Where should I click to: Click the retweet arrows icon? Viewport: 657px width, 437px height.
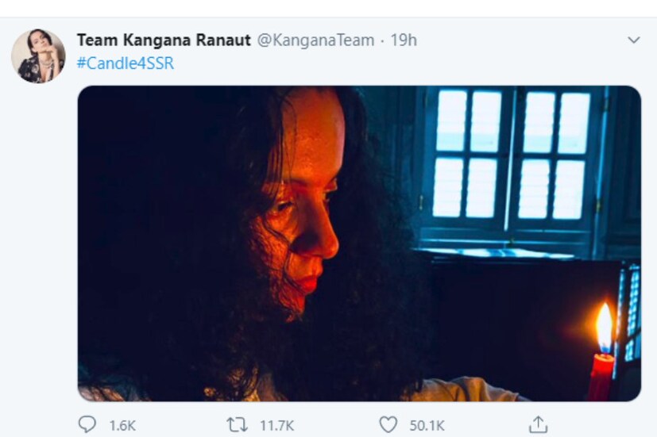[x=237, y=425]
